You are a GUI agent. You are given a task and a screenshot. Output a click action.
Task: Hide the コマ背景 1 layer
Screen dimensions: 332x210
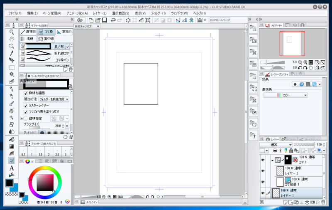click(263, 182)
